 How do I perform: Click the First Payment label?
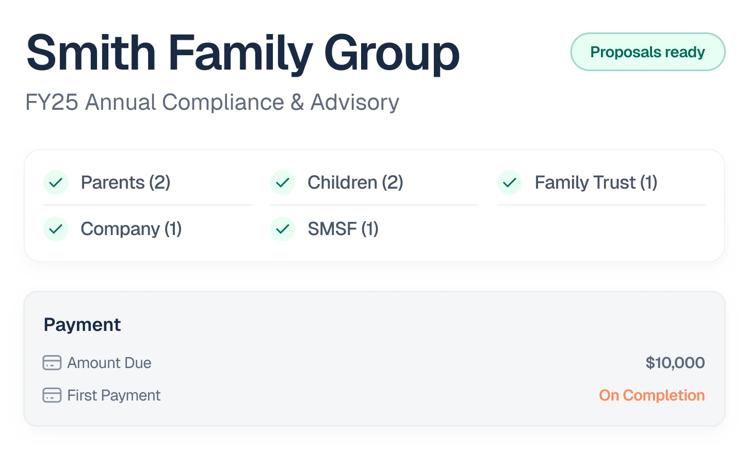114,395
